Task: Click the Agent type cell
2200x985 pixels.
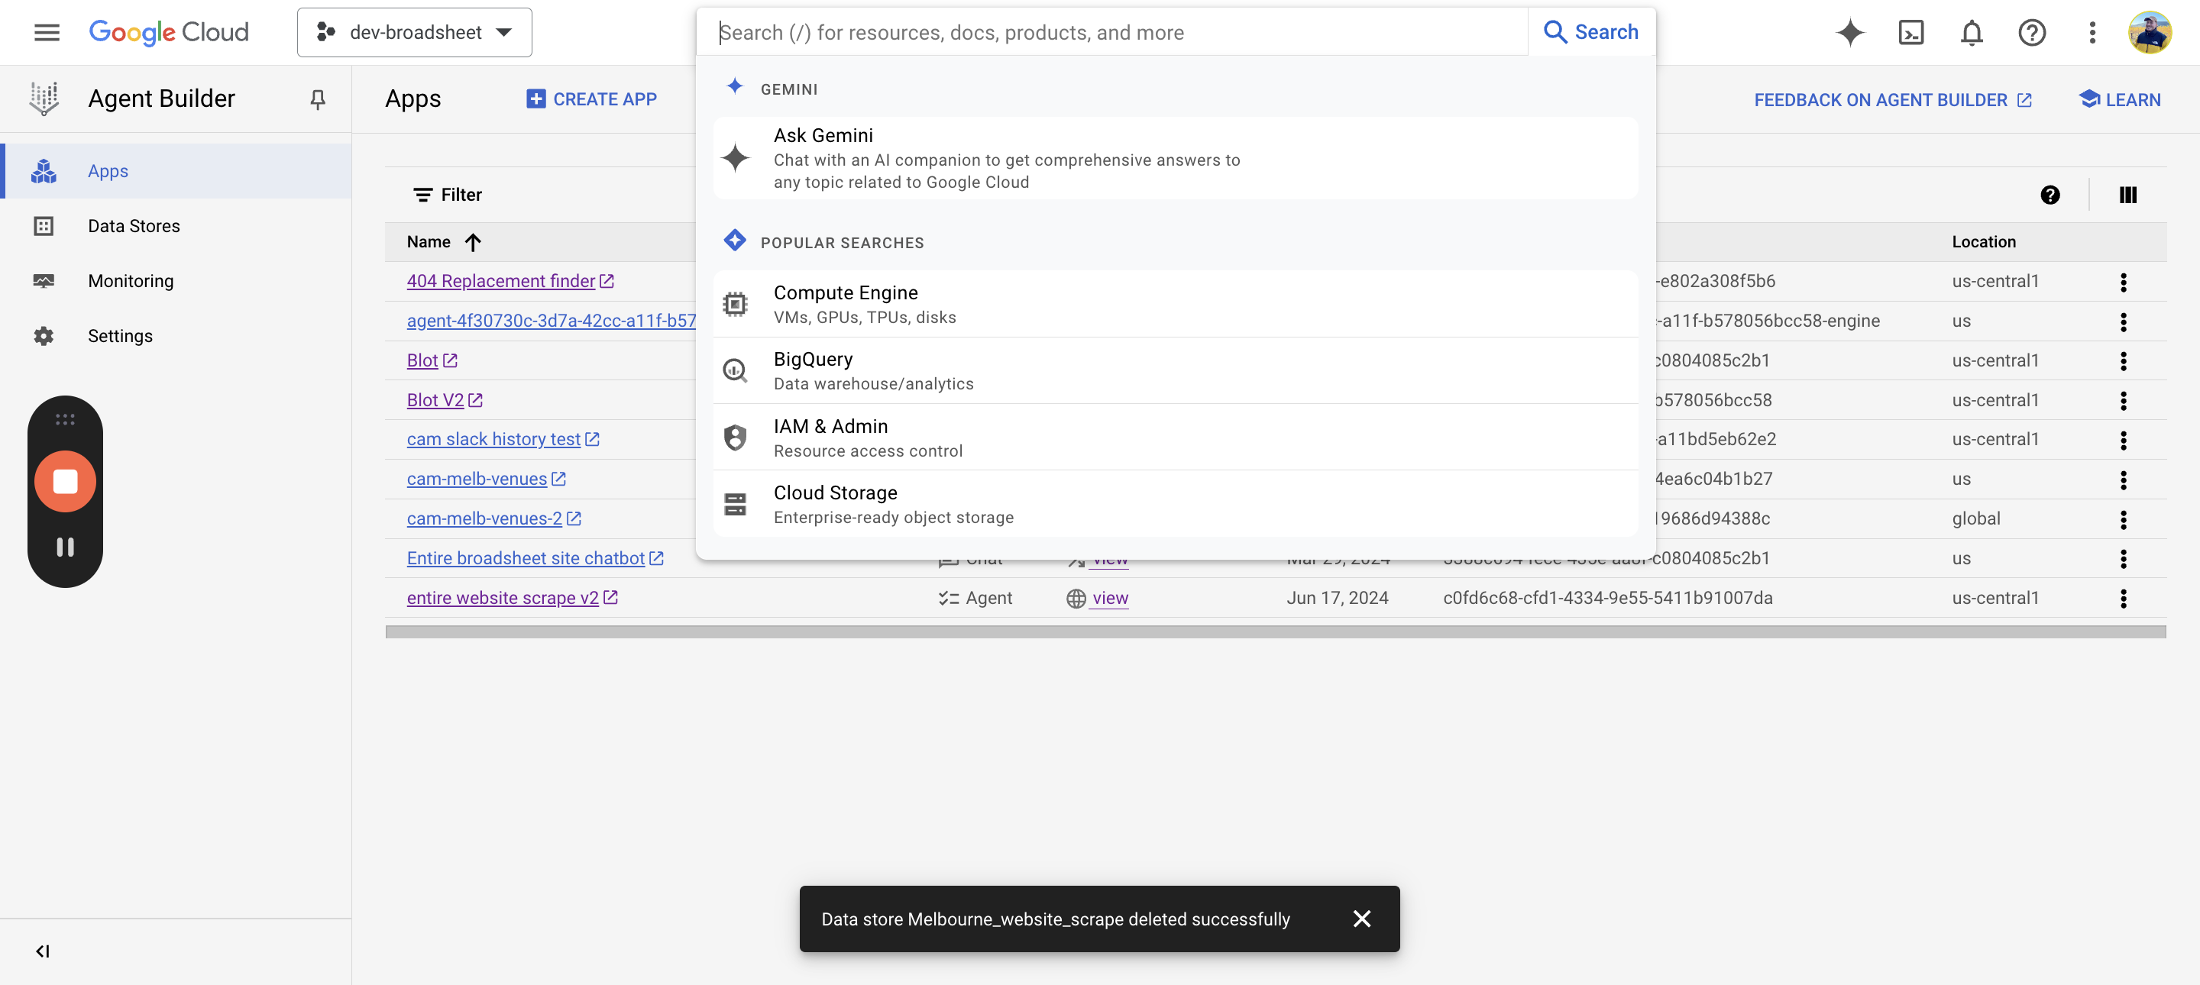Action: point(975,597)
